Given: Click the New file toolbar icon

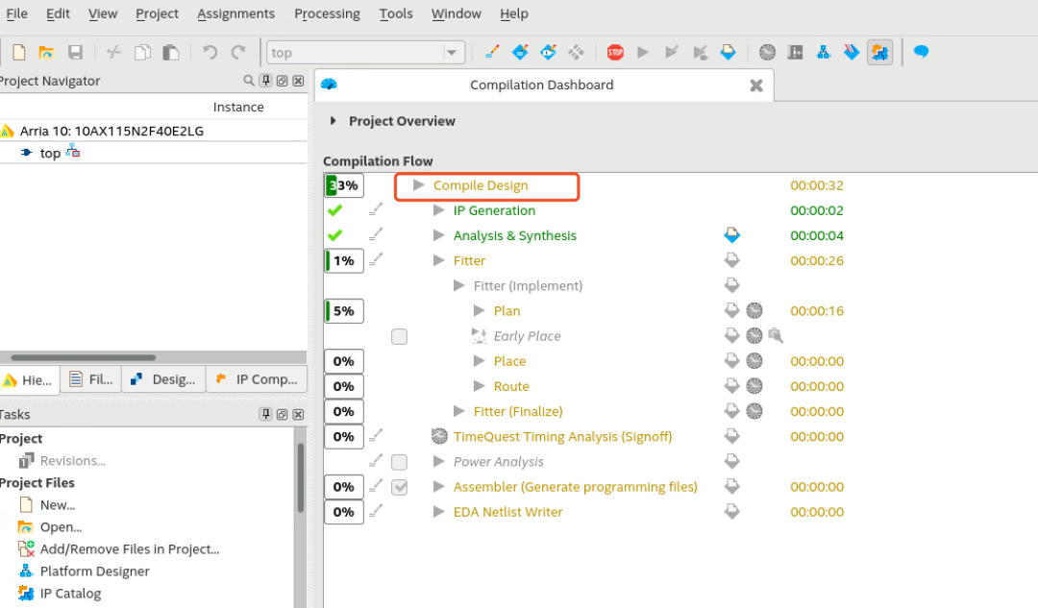Looking at the screenshot, I should click(19, 52).
